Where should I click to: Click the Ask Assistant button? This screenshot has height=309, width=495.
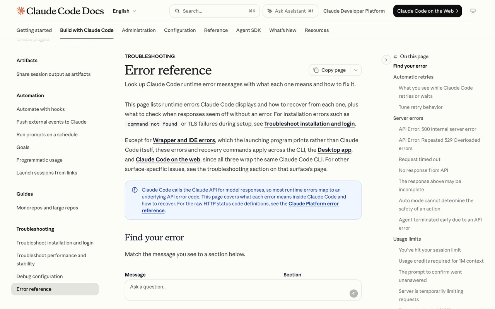click(x=290, y=11)
